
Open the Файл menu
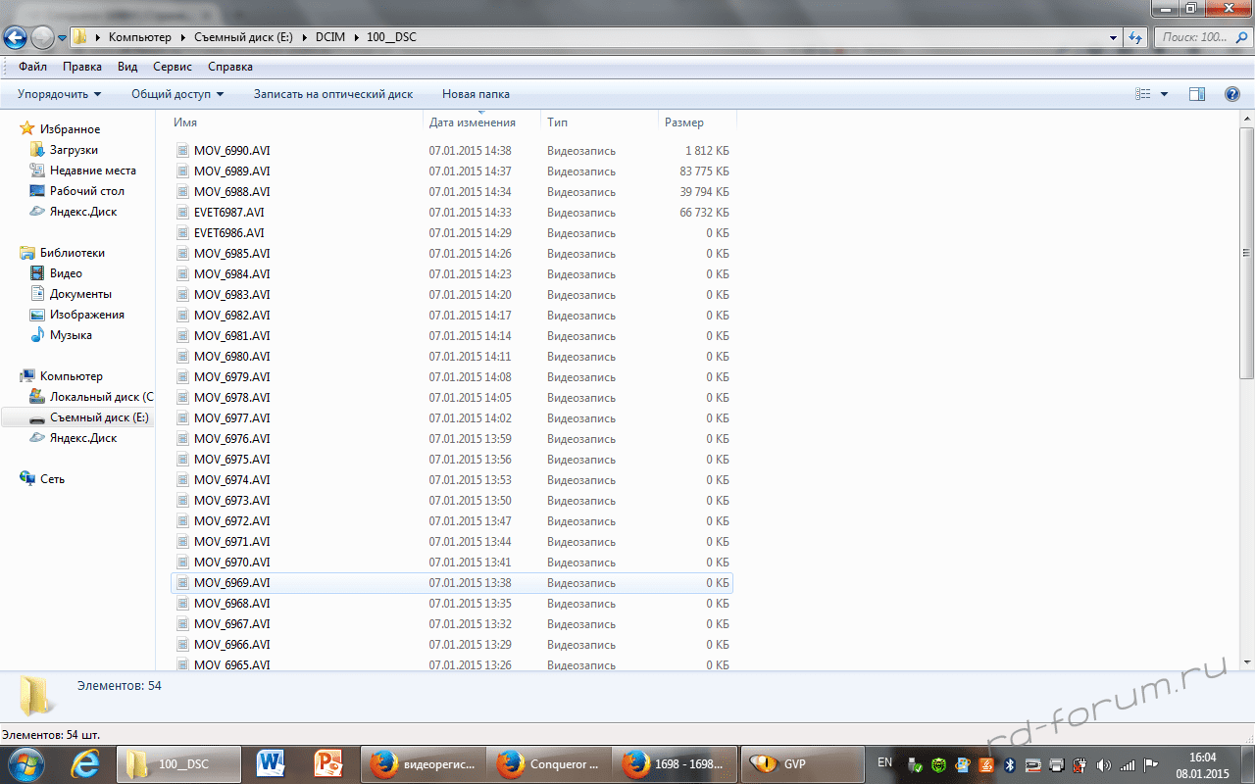click(32, 67)
